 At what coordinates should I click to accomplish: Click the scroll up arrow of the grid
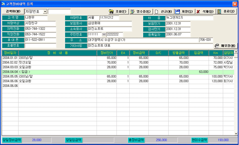(236, 52)
